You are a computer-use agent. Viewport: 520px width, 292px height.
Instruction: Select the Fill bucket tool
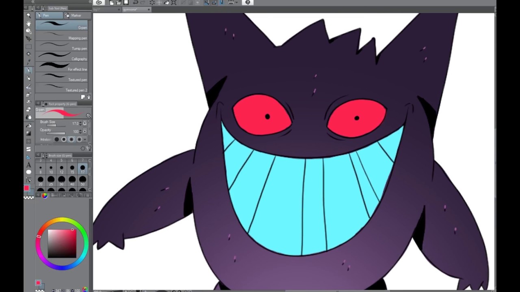click(x=28, y=126)
